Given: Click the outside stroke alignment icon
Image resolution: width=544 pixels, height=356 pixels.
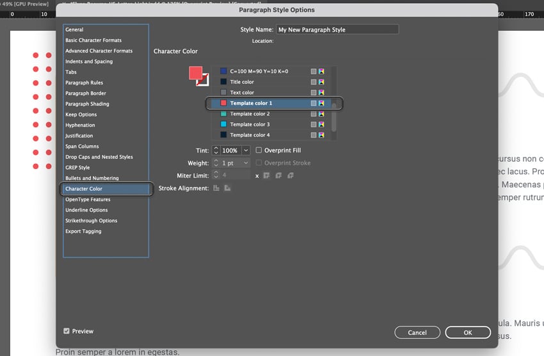Looking at the screenshot, I should tap(228, 188).
